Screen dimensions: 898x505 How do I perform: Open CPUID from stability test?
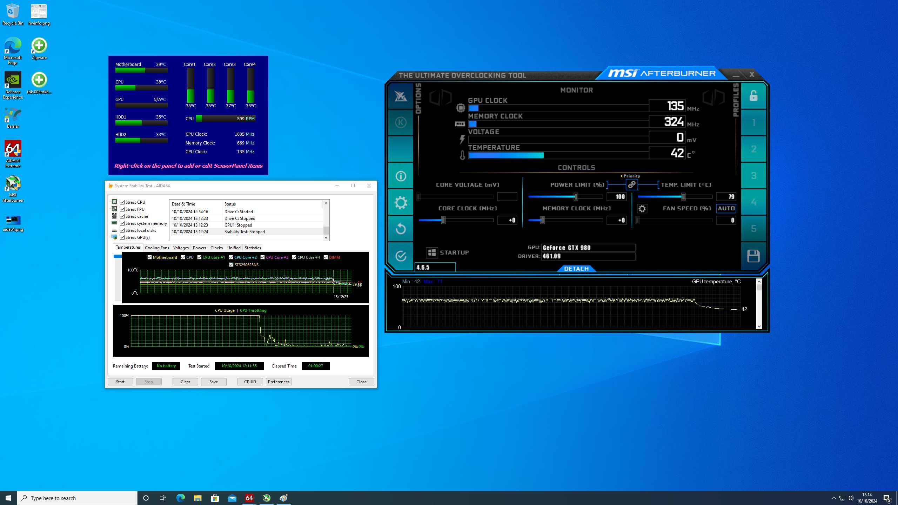pos(250,382)
